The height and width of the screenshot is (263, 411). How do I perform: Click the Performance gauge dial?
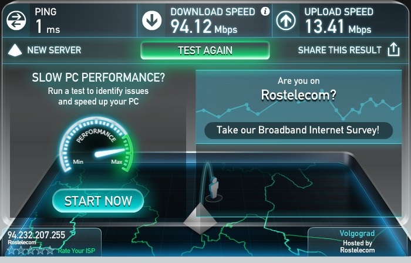[96, 144]
